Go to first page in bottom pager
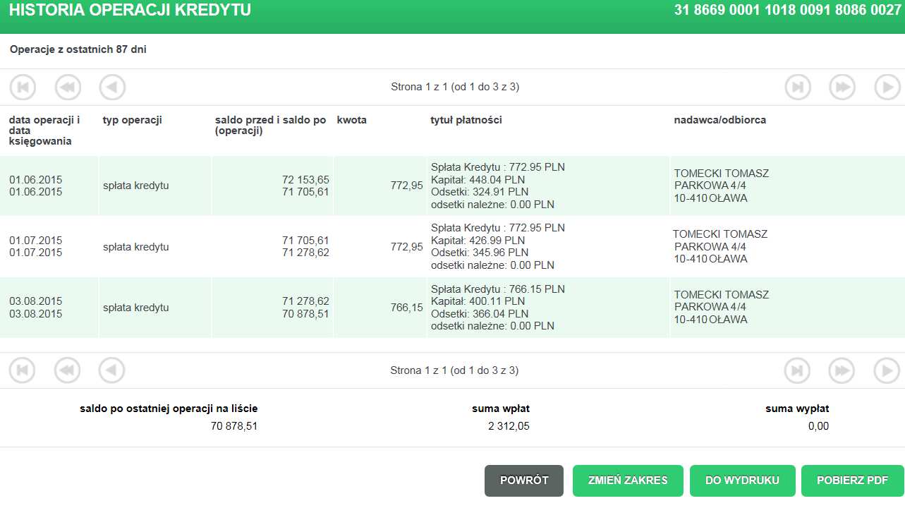This screenshot has height=508, width=905. tap(23, 370)
